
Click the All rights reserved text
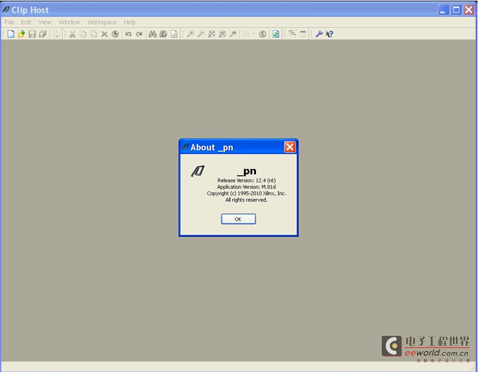click(x=246, y=200)
